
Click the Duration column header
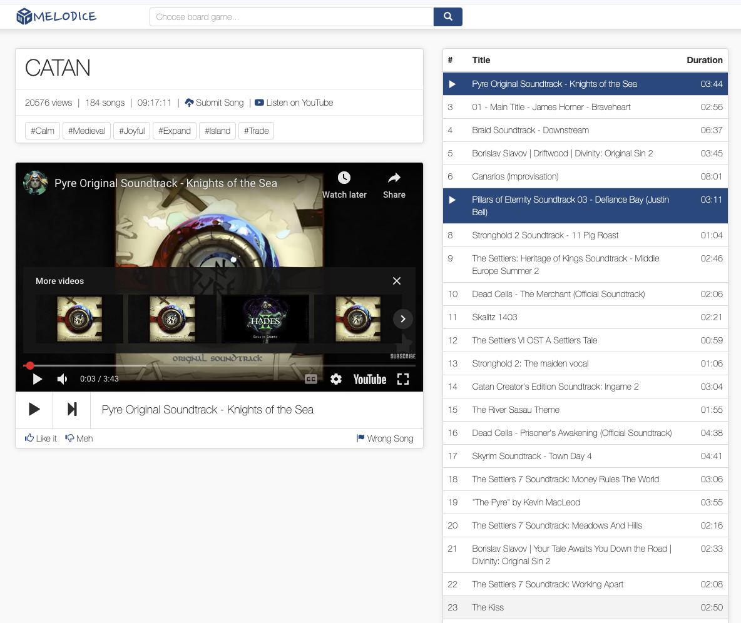[x=704, y=60]
